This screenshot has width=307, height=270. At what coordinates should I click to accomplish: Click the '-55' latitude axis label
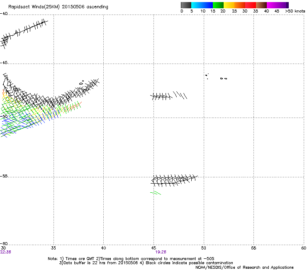click(x=4, y=176)
